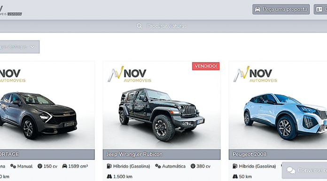Screen dimensions: 327x181
Task: Click the gears icon beside 'Manual'
Action: coord(13,166)
